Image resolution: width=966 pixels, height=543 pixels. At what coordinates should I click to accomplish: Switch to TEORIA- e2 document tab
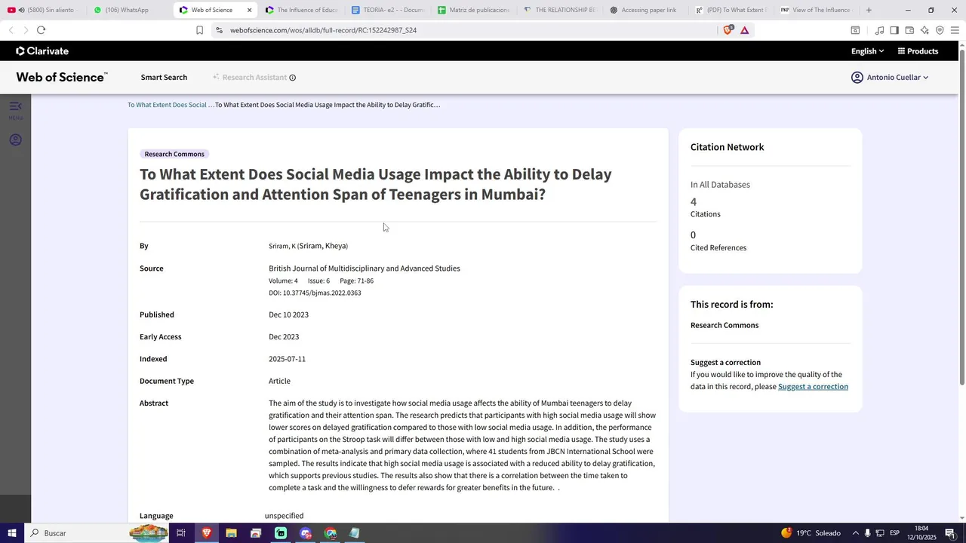(388, 10)
